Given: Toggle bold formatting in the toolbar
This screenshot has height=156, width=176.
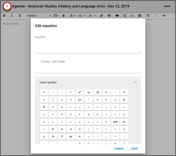Looking at the screenshot, I should (4, 16).
